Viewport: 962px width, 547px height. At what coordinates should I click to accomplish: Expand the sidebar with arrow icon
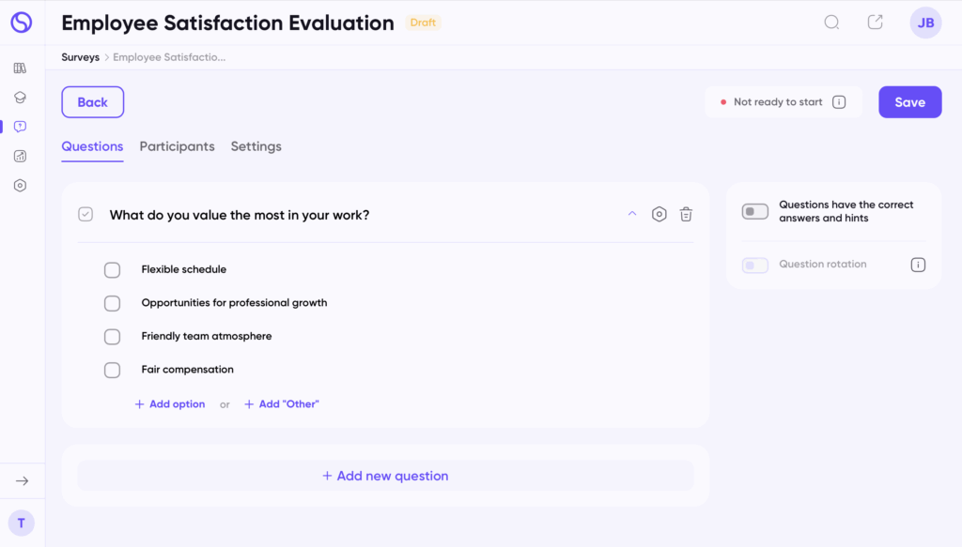click(22, 481)
